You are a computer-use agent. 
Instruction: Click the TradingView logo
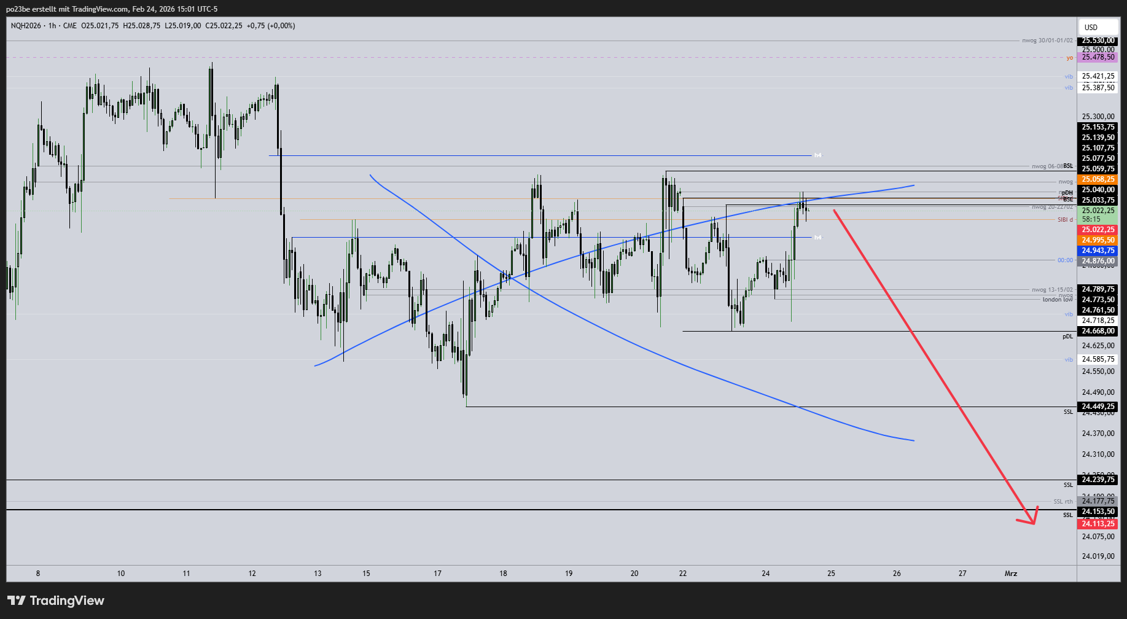pos(55,601)
